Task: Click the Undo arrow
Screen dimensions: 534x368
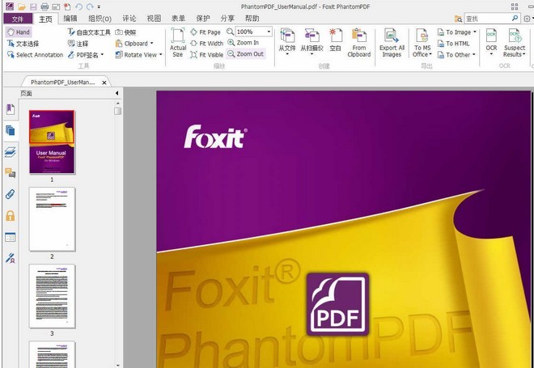Action: [x=78, y=6]
